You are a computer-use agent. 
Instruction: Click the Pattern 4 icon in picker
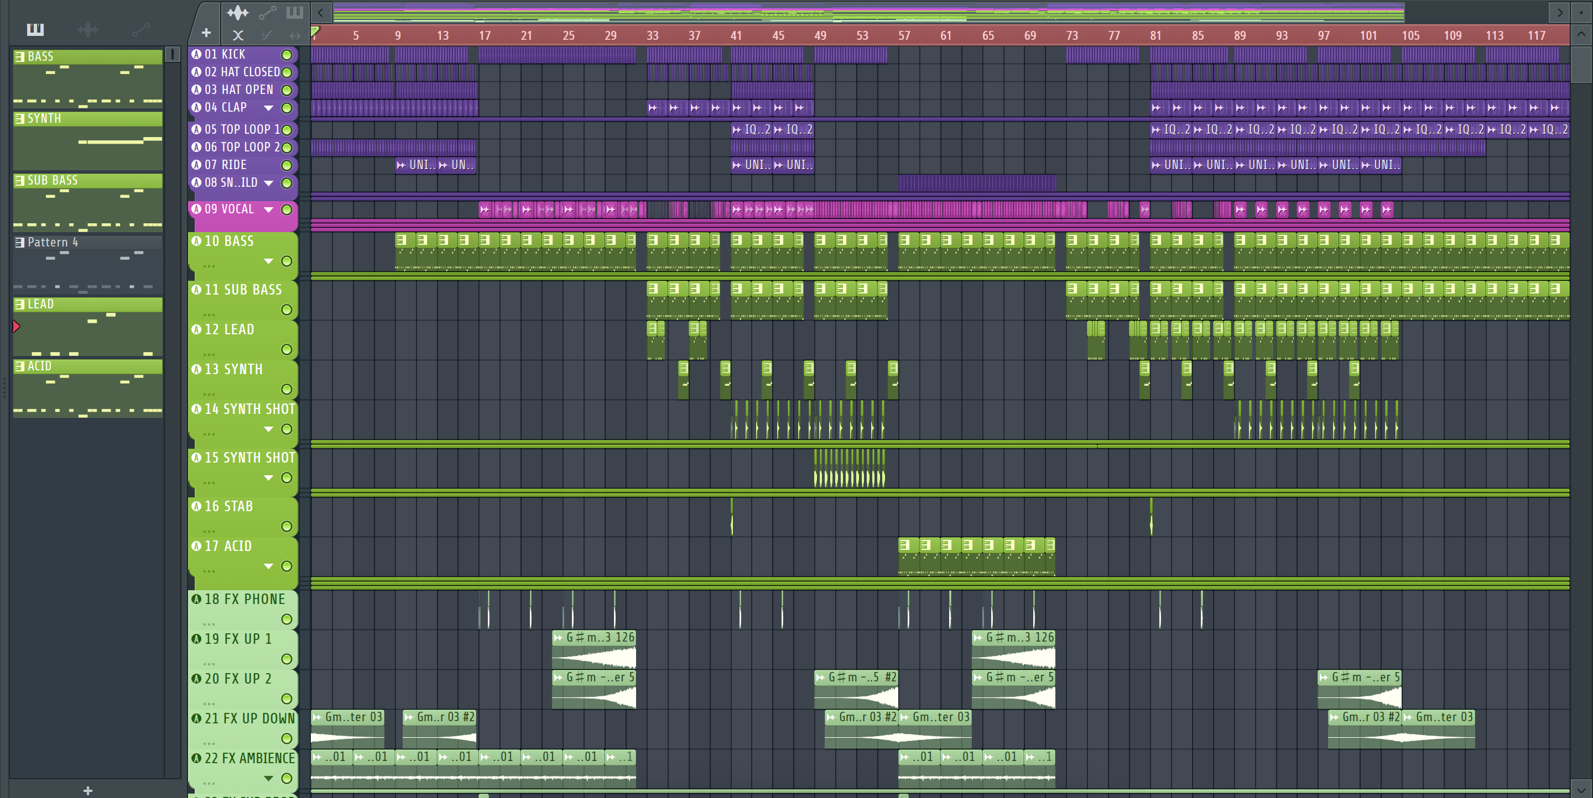click(20, 242)
